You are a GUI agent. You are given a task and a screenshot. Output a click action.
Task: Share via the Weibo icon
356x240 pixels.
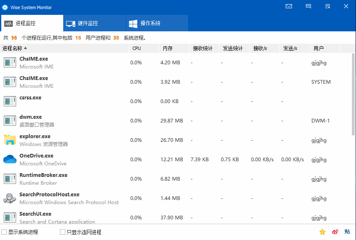pos(335,232)
